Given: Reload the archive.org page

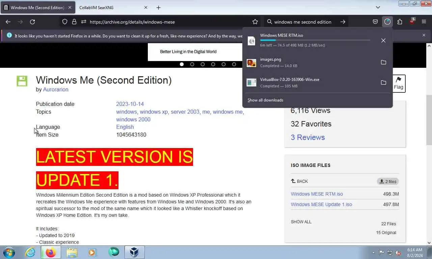Looking at the screenshot, I should [32, 22].
